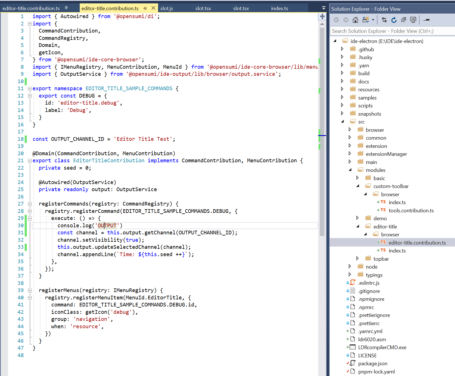The width and height of the screenshot is (455, 376).
Task: Collapse the registerCommands code fold
Action: 30,204
